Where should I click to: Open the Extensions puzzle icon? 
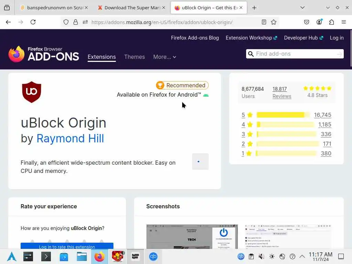tap(331, 22)
